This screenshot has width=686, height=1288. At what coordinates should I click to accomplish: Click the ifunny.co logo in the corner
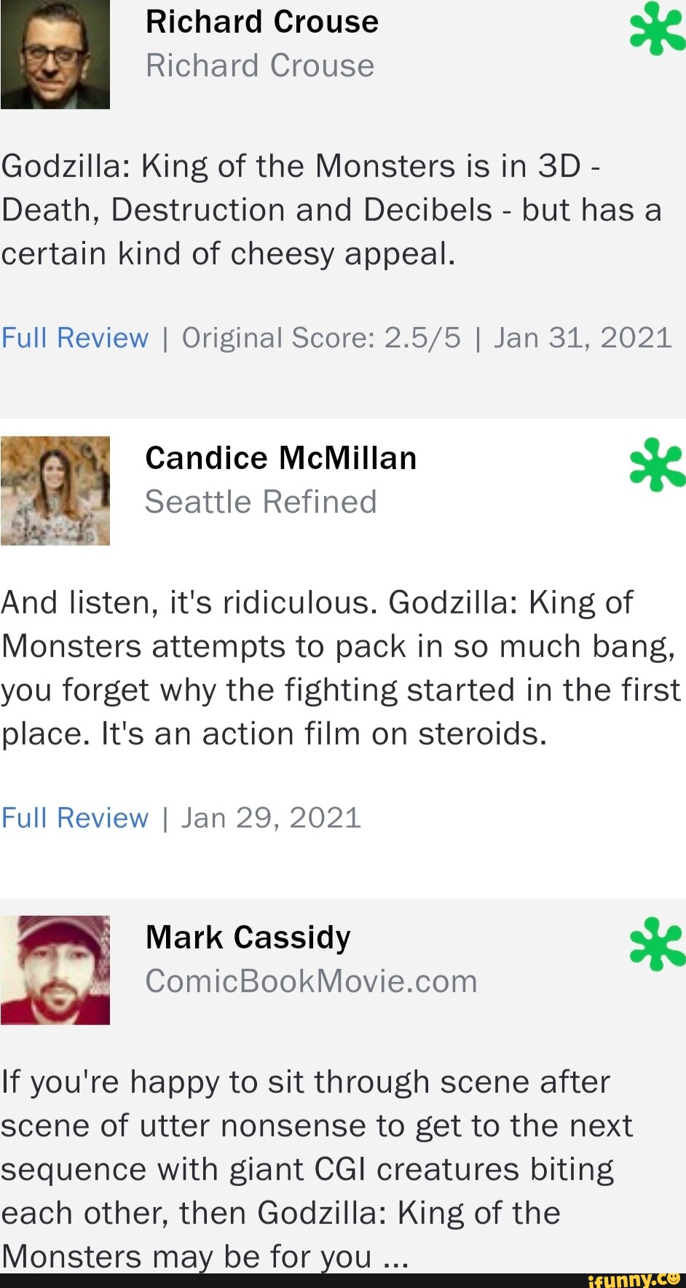point(633,1276)
